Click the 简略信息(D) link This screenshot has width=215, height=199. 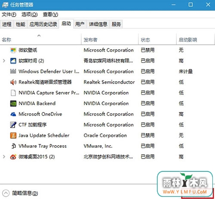point(25,193)
